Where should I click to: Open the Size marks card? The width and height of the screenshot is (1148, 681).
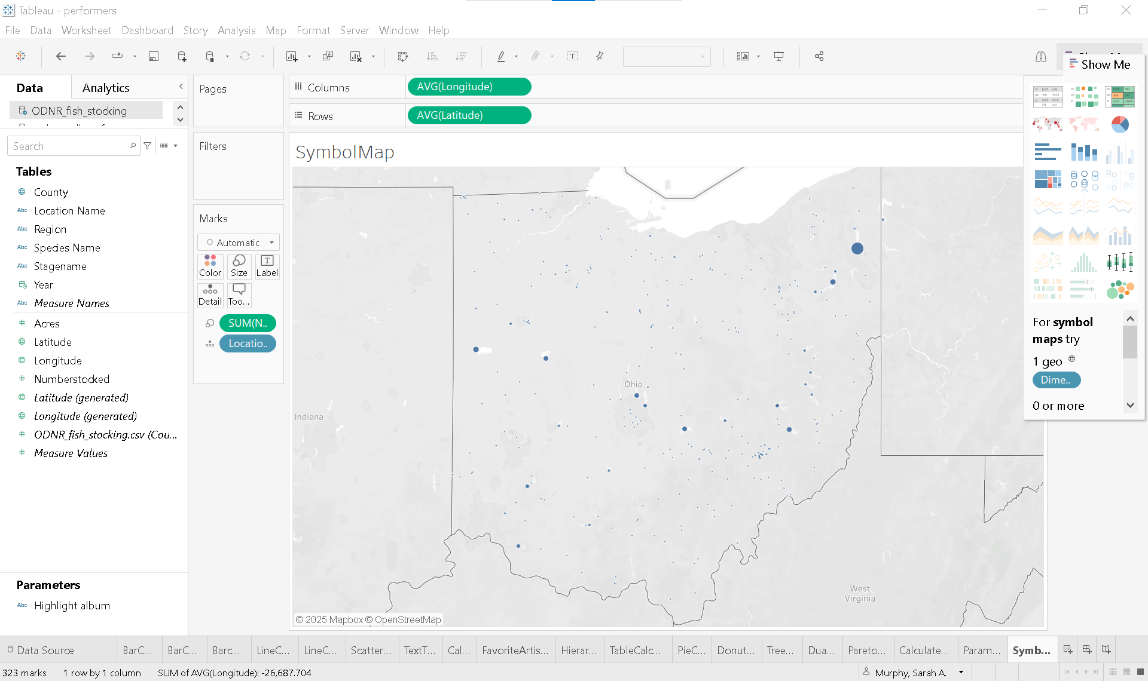[x=239, y=265]
